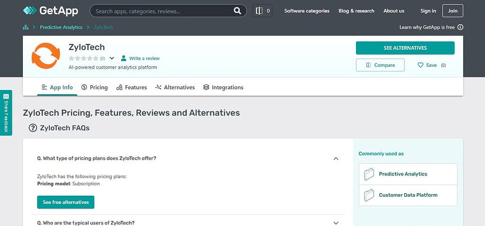The height and width of the screenshot is (226, 485).
Task: Click the Write a review link
Action: [145, 58]
